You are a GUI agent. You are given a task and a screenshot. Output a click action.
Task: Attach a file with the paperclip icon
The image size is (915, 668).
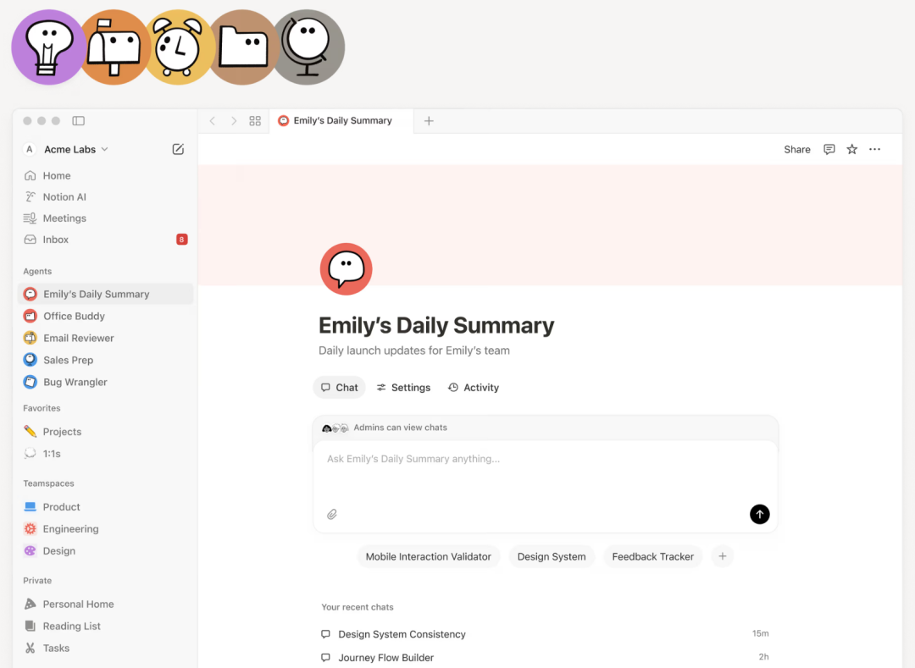332,514
